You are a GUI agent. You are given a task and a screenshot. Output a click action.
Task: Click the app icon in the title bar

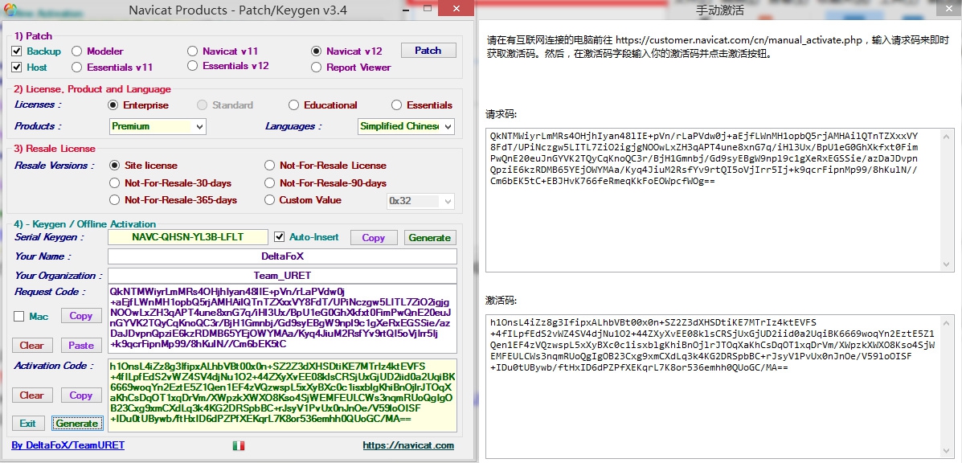point(10,10)
